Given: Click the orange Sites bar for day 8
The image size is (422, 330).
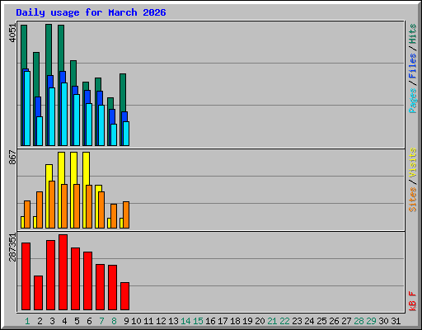Looking at the screenshot, I should pos(114,216).
